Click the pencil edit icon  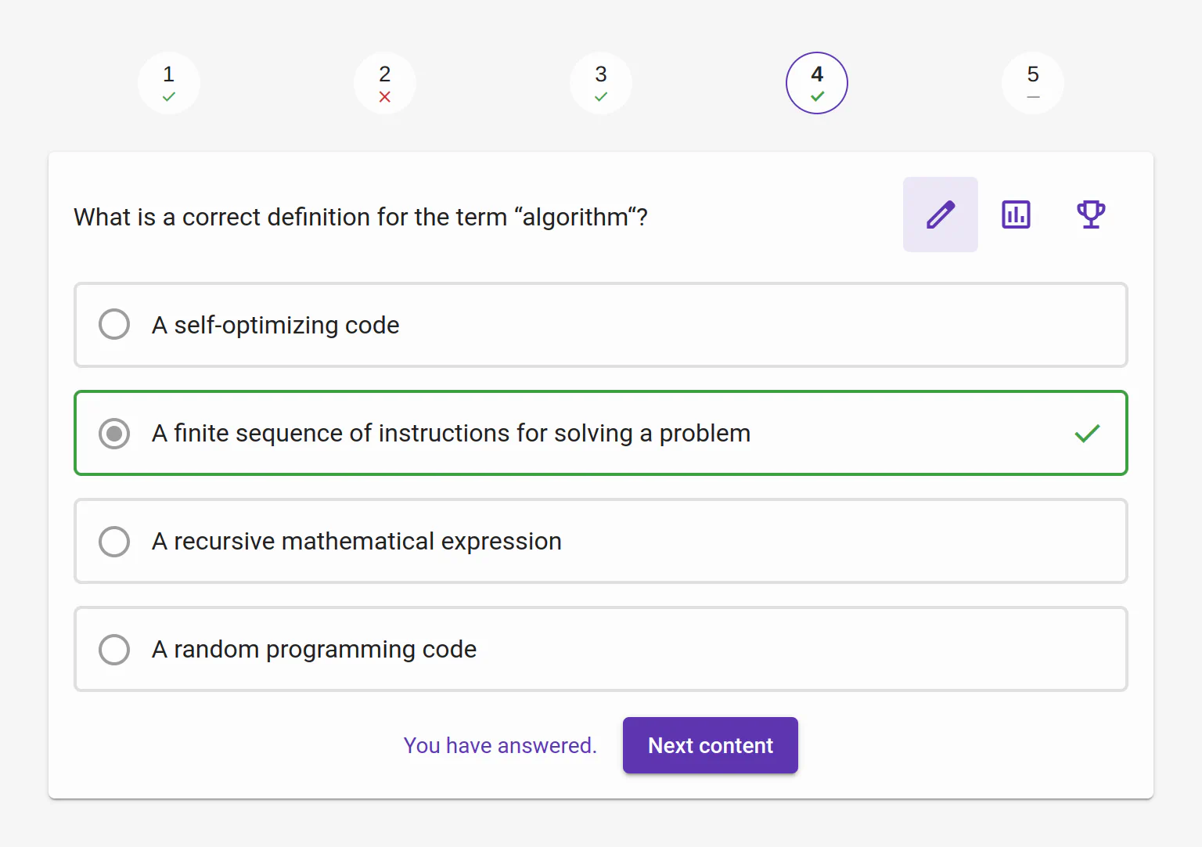tap(940, 214)
